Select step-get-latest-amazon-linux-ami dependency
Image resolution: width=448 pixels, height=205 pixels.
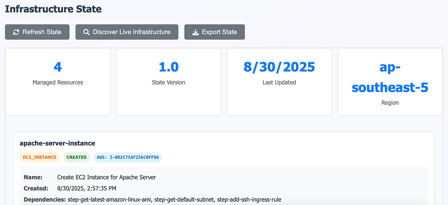(109, 199)
